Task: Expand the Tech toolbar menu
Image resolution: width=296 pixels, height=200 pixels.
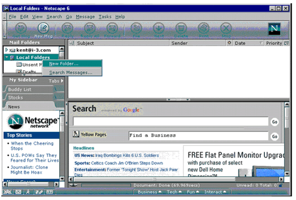Action: tap(174, 192)
